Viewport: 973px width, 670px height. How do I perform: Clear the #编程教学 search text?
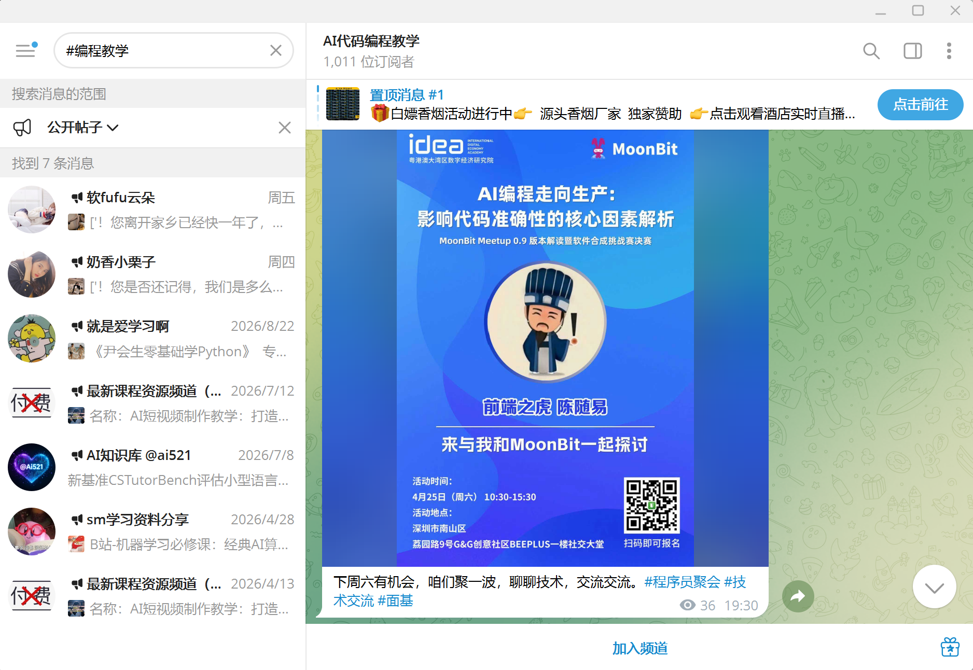point(275,50)
